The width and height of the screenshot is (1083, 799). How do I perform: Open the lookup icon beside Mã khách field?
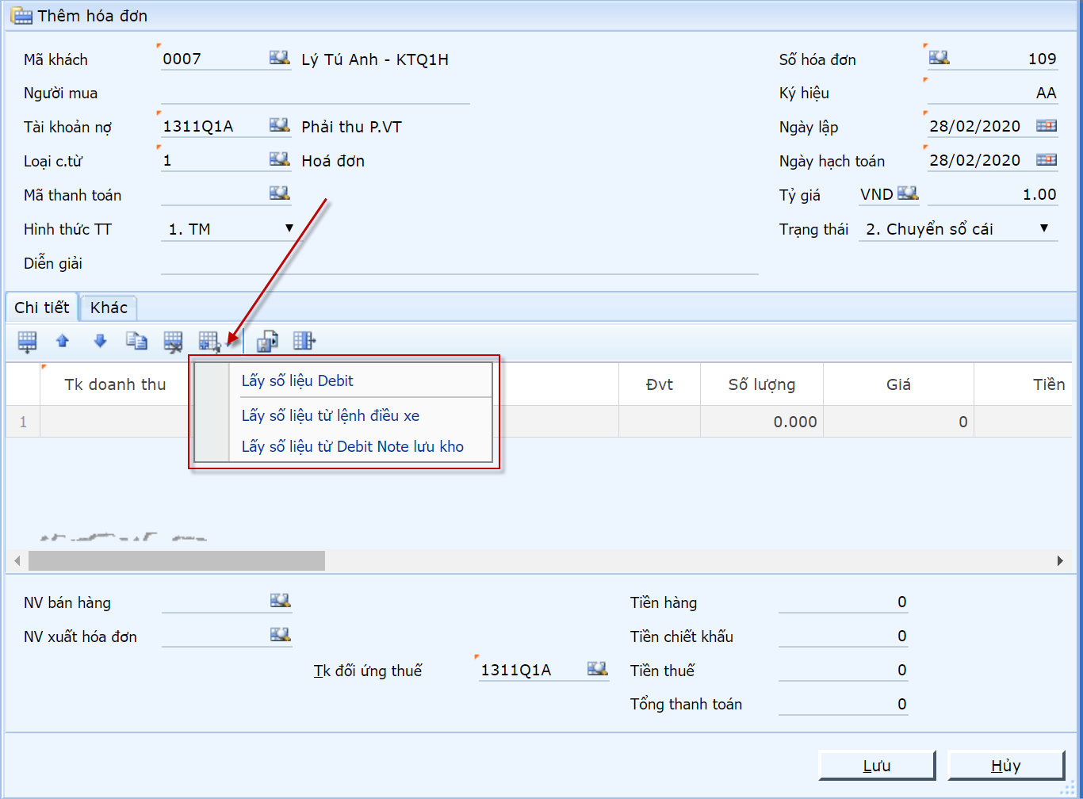[279, 58]
